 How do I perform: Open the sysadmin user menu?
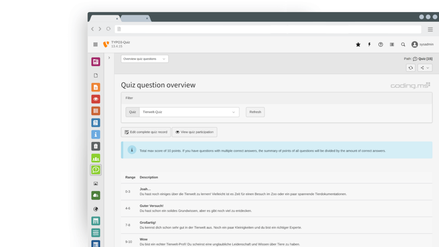422,44
